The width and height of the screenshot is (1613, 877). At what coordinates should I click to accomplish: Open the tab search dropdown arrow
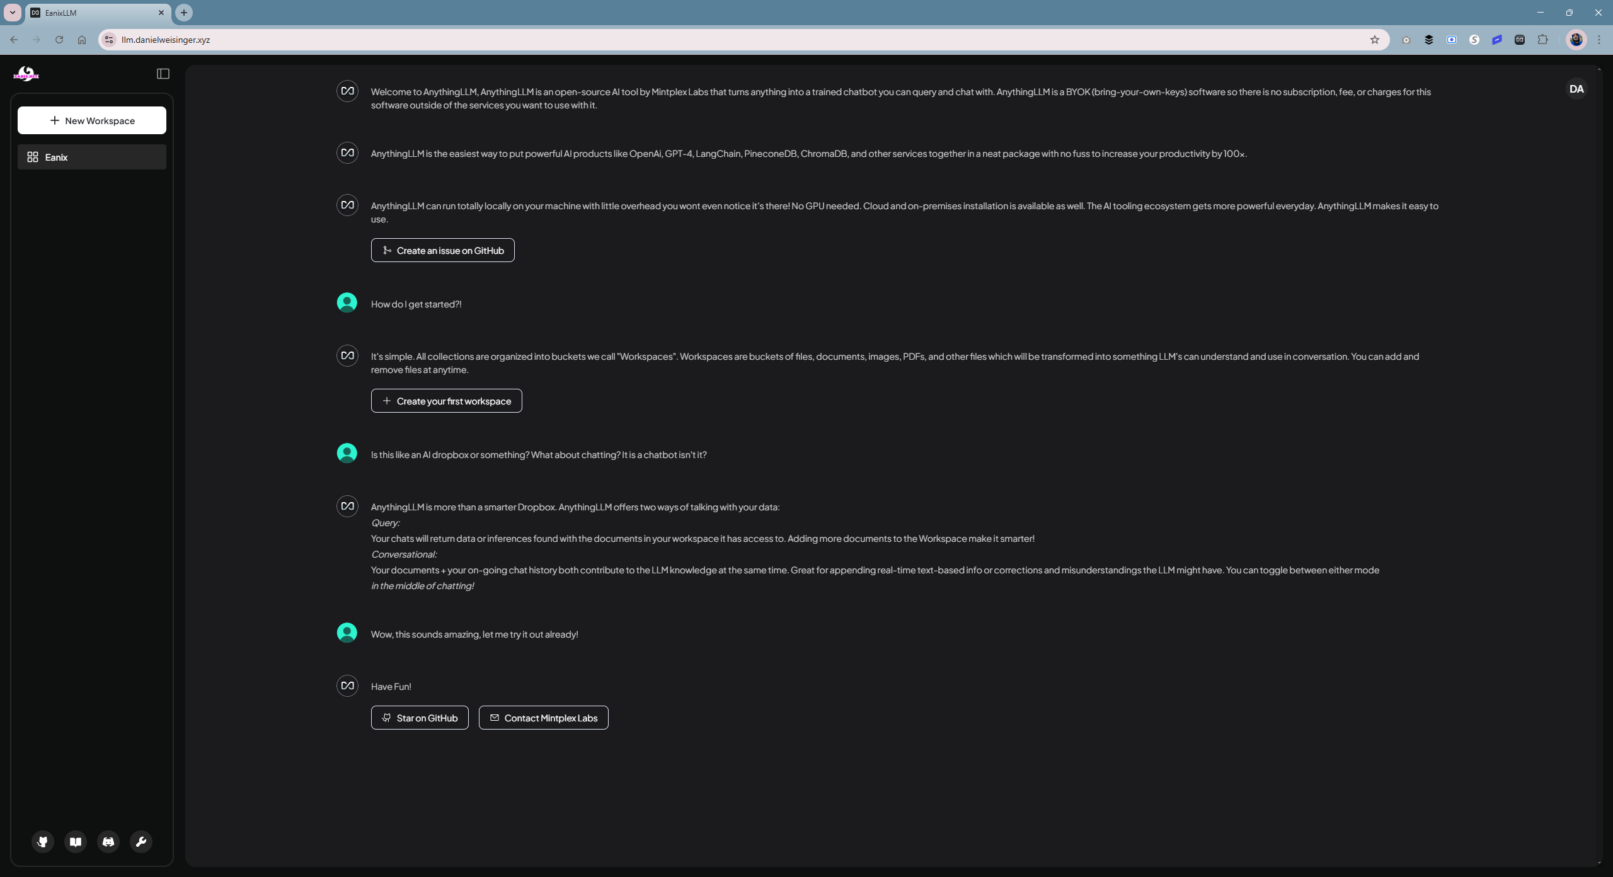tap(12, 13)
